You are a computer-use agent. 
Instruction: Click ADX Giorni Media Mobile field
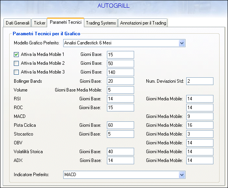[x=200, y=160]
